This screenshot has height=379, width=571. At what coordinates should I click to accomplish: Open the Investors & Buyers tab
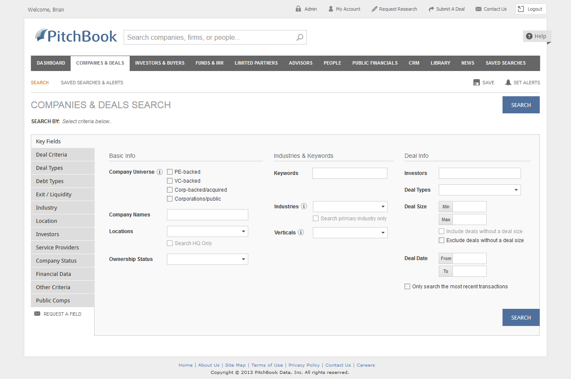tap(160, 63)
